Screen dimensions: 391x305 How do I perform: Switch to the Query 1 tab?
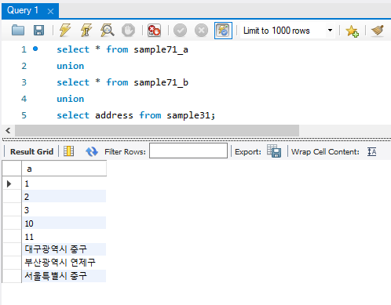23,10
